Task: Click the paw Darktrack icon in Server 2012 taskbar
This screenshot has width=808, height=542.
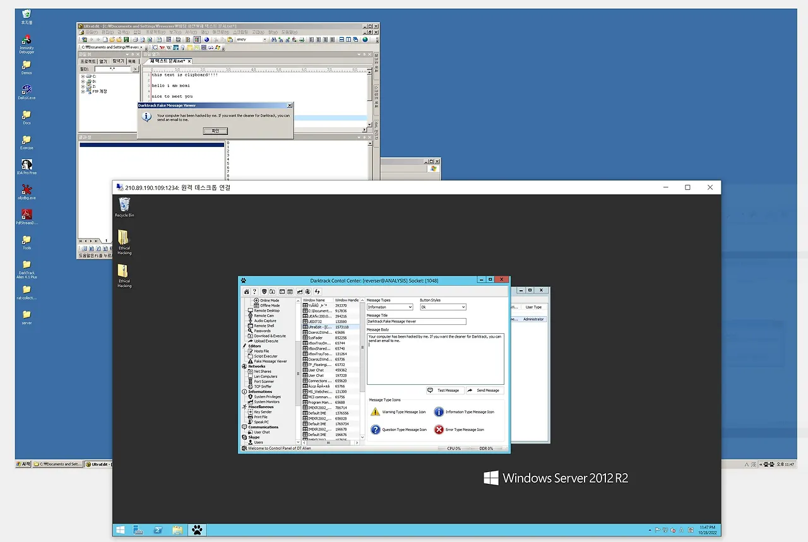Action: point(198,530)
